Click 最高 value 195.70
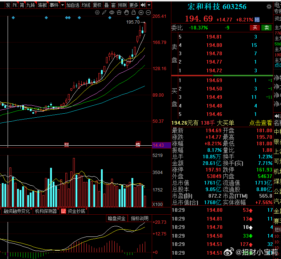 264,137
